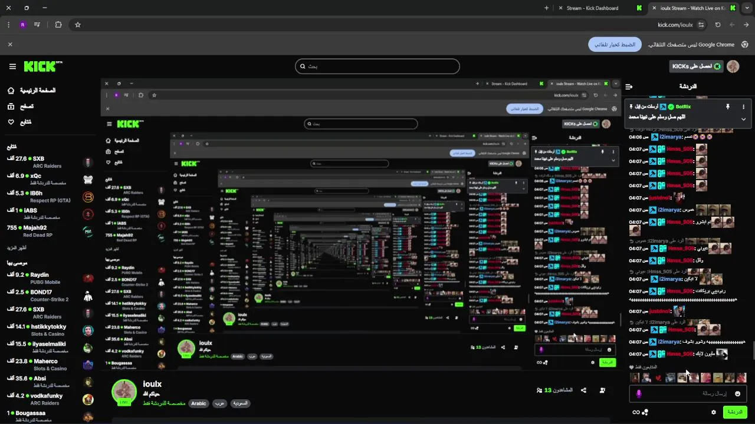Image resolution: width=755 pixels, height=424 pixels.
Task: Bookmark this page with star icon
Action: 77,25
